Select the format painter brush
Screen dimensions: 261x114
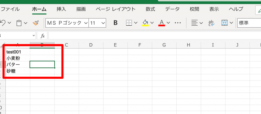(x=36, y=23)
